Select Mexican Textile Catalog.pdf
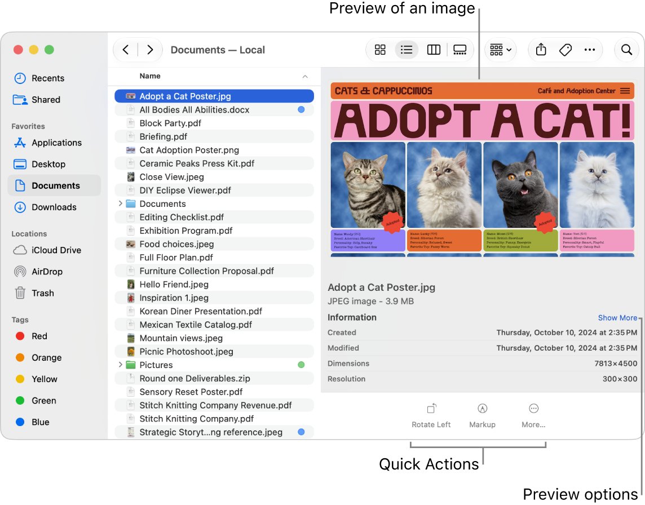The image size is (645, 505). point(214,325)
